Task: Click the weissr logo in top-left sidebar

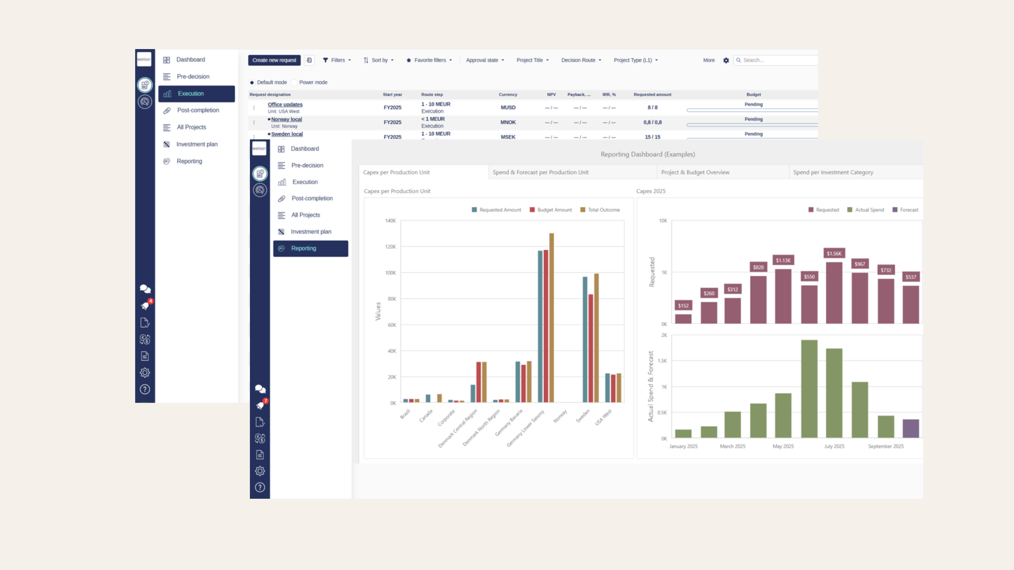Action: pos(144,59)
